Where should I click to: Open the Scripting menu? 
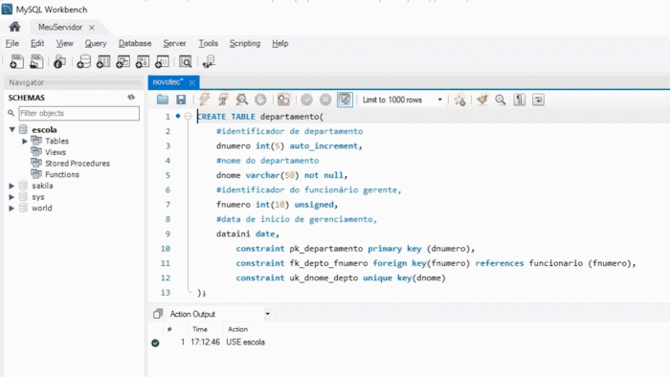(245, 43)
